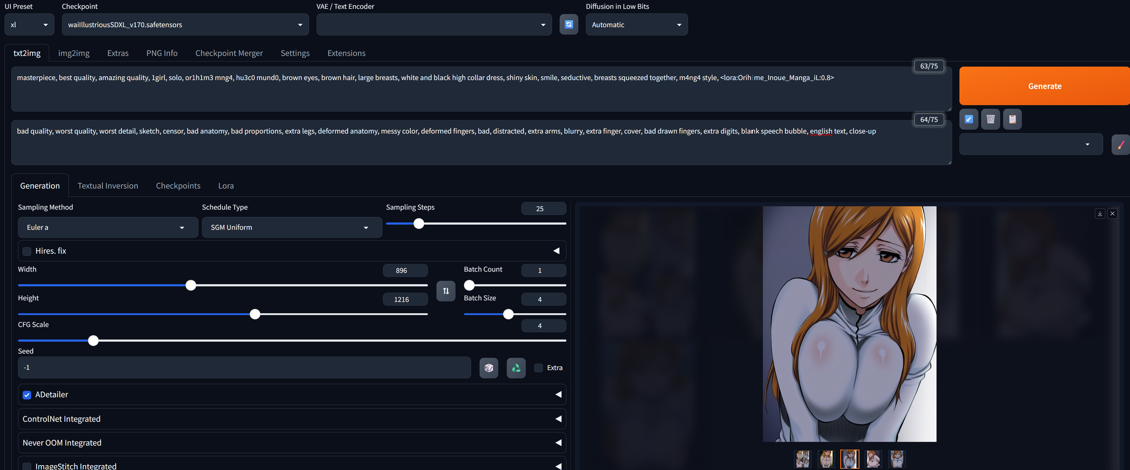This screenshot has height=470, width=1130.
Task: Tick the Extra seed checkbox
Action: tap(539, 368)
